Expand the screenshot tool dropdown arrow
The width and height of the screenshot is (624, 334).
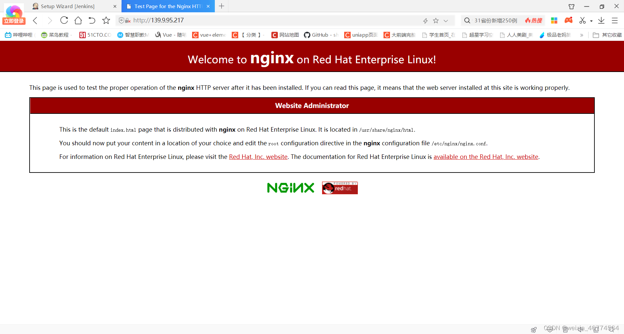pyautogui.click(x=591, y=21)
